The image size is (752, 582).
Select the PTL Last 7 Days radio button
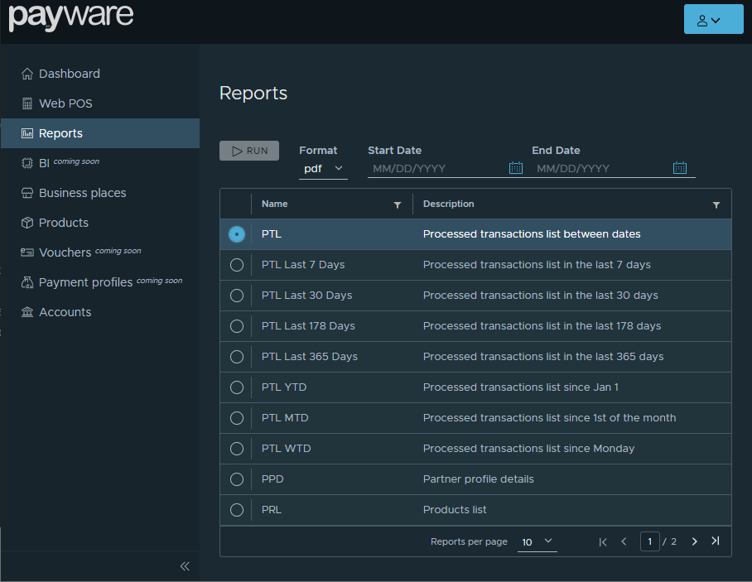237,265
